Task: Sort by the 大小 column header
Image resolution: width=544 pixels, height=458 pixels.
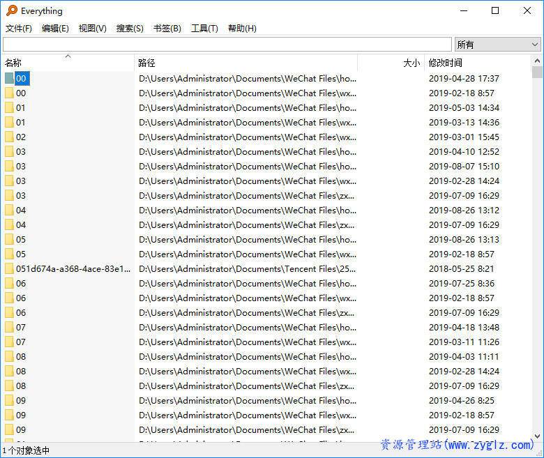Action: (x=391, y=63)
